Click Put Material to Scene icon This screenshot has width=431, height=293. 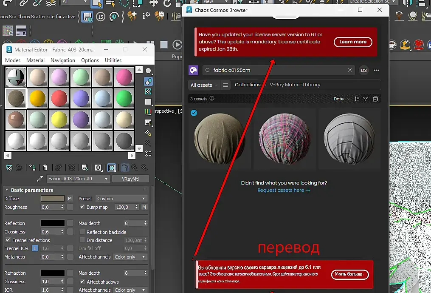(19, 168)
